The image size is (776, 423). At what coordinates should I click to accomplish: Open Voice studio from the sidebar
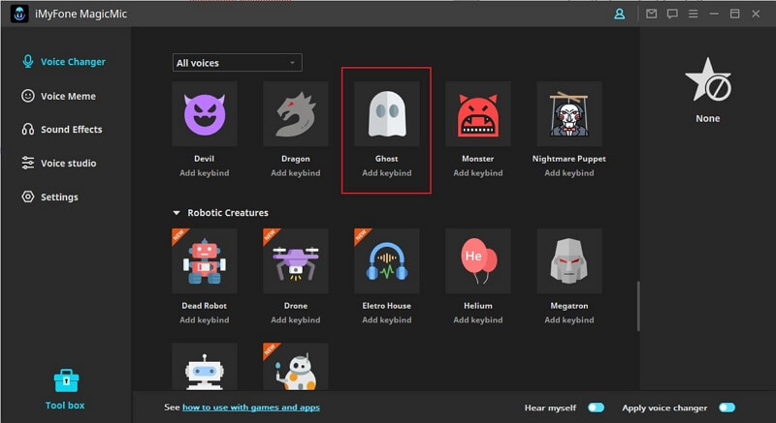[68, 164]
